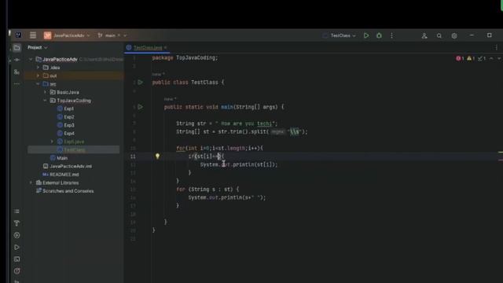
Task: Start debugging with the bug icon
Action: tap(379, 35)
